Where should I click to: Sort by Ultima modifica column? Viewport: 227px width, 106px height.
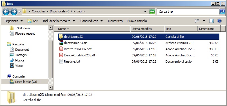click(x=147, y=29)
